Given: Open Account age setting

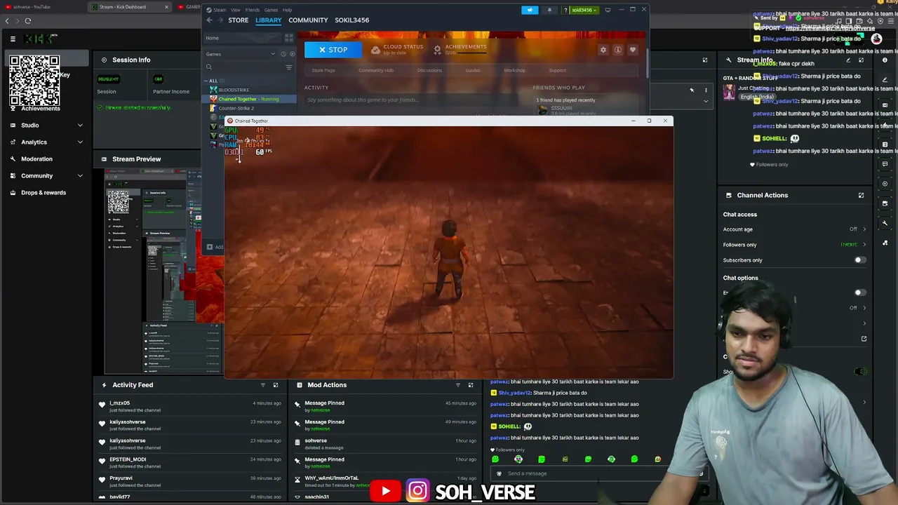Looking at the screenshot, I should pos(795,229).
